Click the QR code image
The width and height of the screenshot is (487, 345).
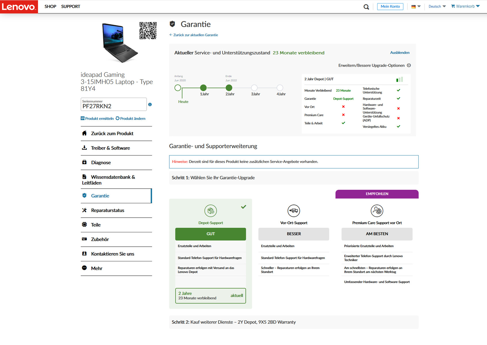[148, 30]
